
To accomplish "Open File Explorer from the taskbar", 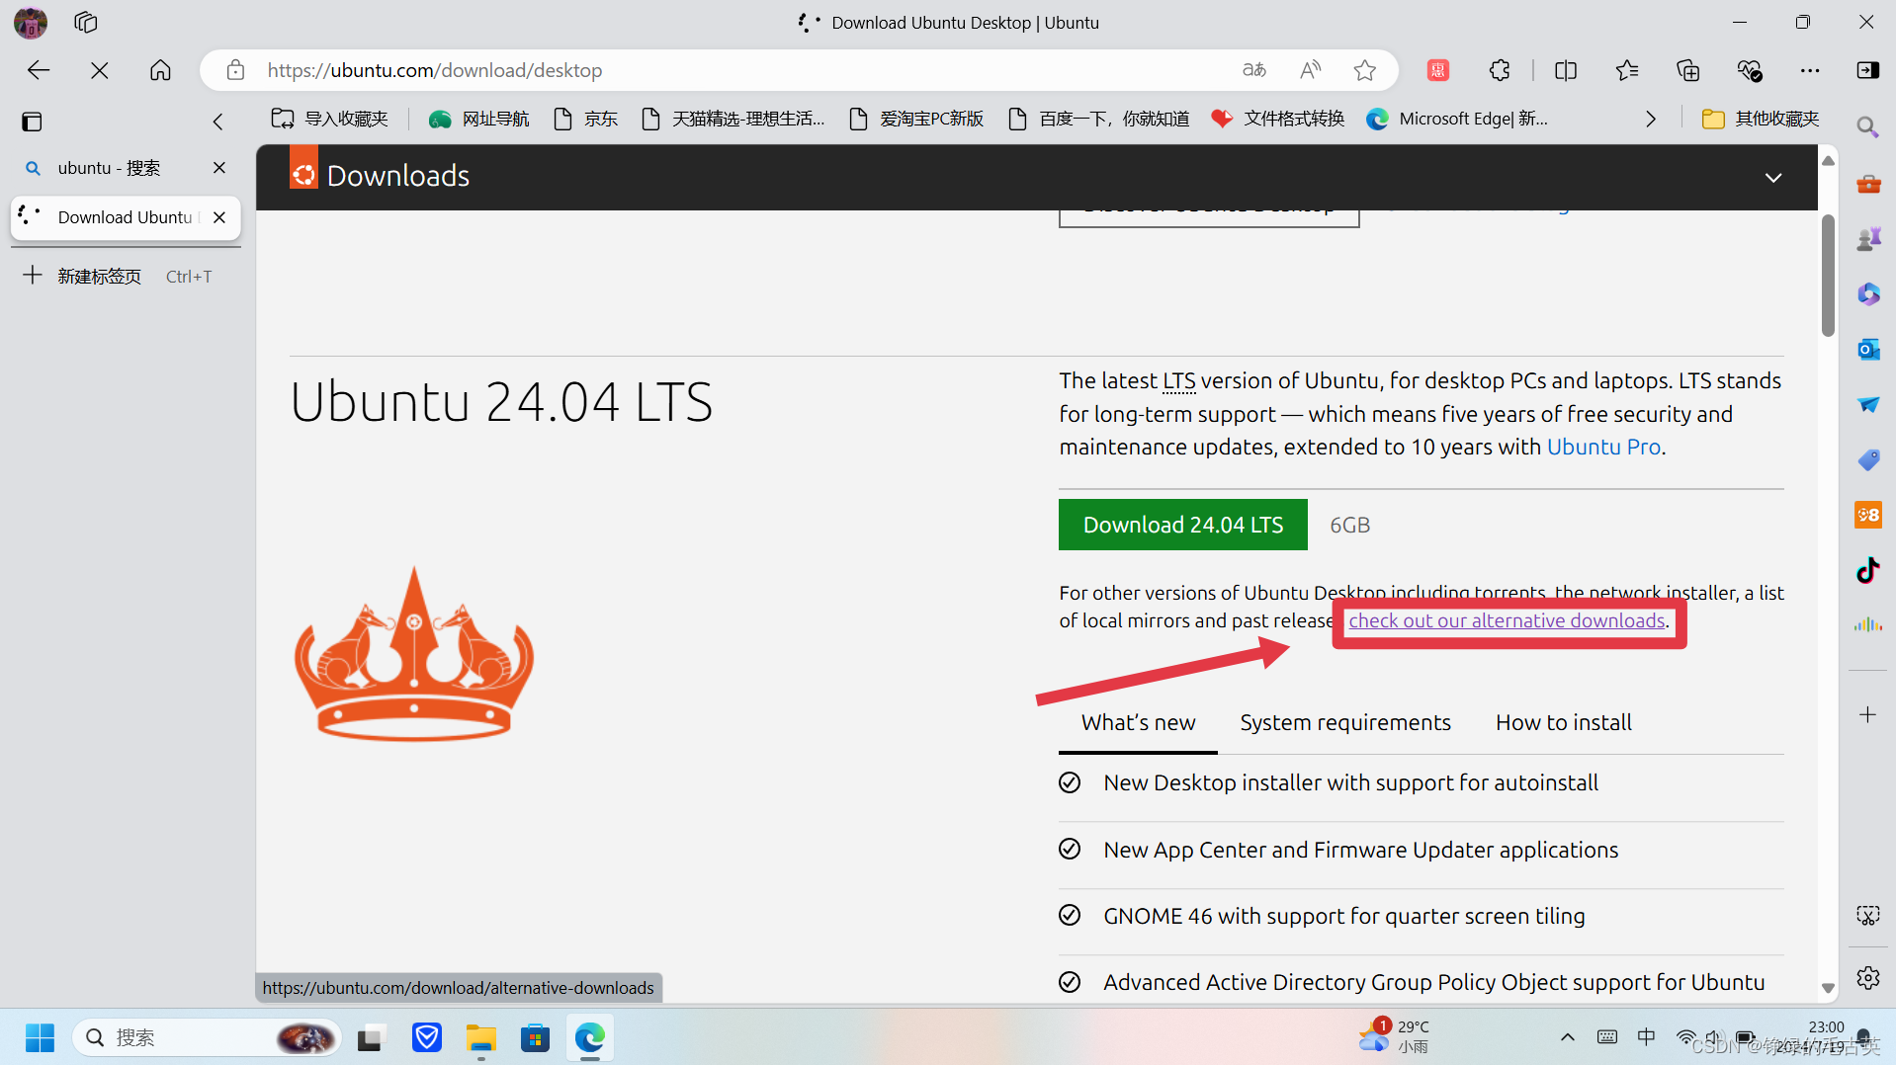I will (x=481, y=1037).
